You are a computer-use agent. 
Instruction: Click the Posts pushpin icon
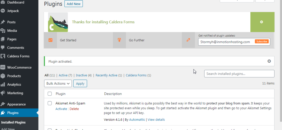tap(3, 22)
